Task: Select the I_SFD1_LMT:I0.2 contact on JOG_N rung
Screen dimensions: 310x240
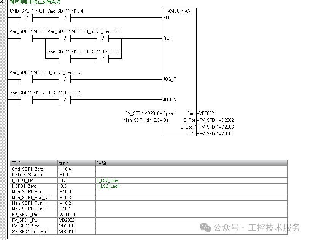Action: point(65,100)
